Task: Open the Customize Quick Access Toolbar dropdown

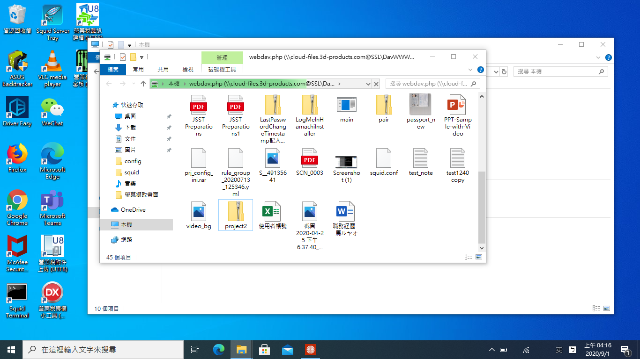Action: [141, 57]
